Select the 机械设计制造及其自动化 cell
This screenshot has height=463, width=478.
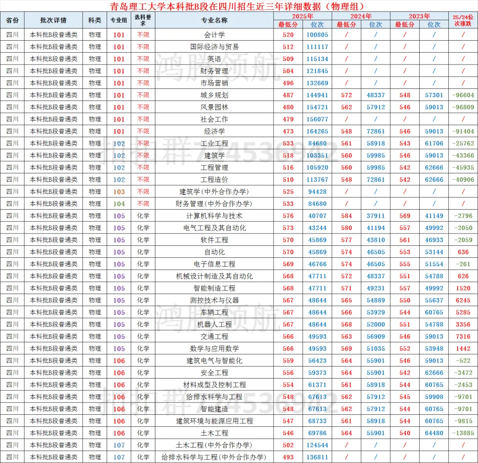[214, 276]
